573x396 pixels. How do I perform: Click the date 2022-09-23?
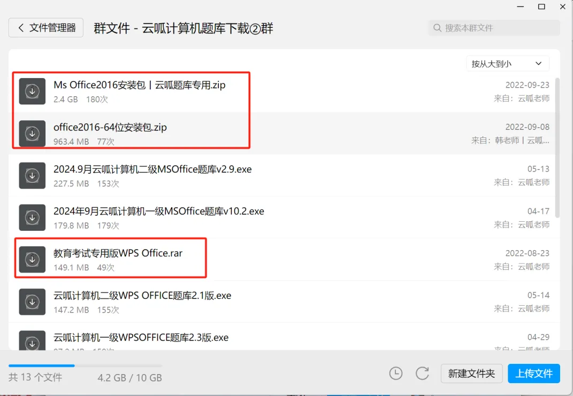(528, 85)
